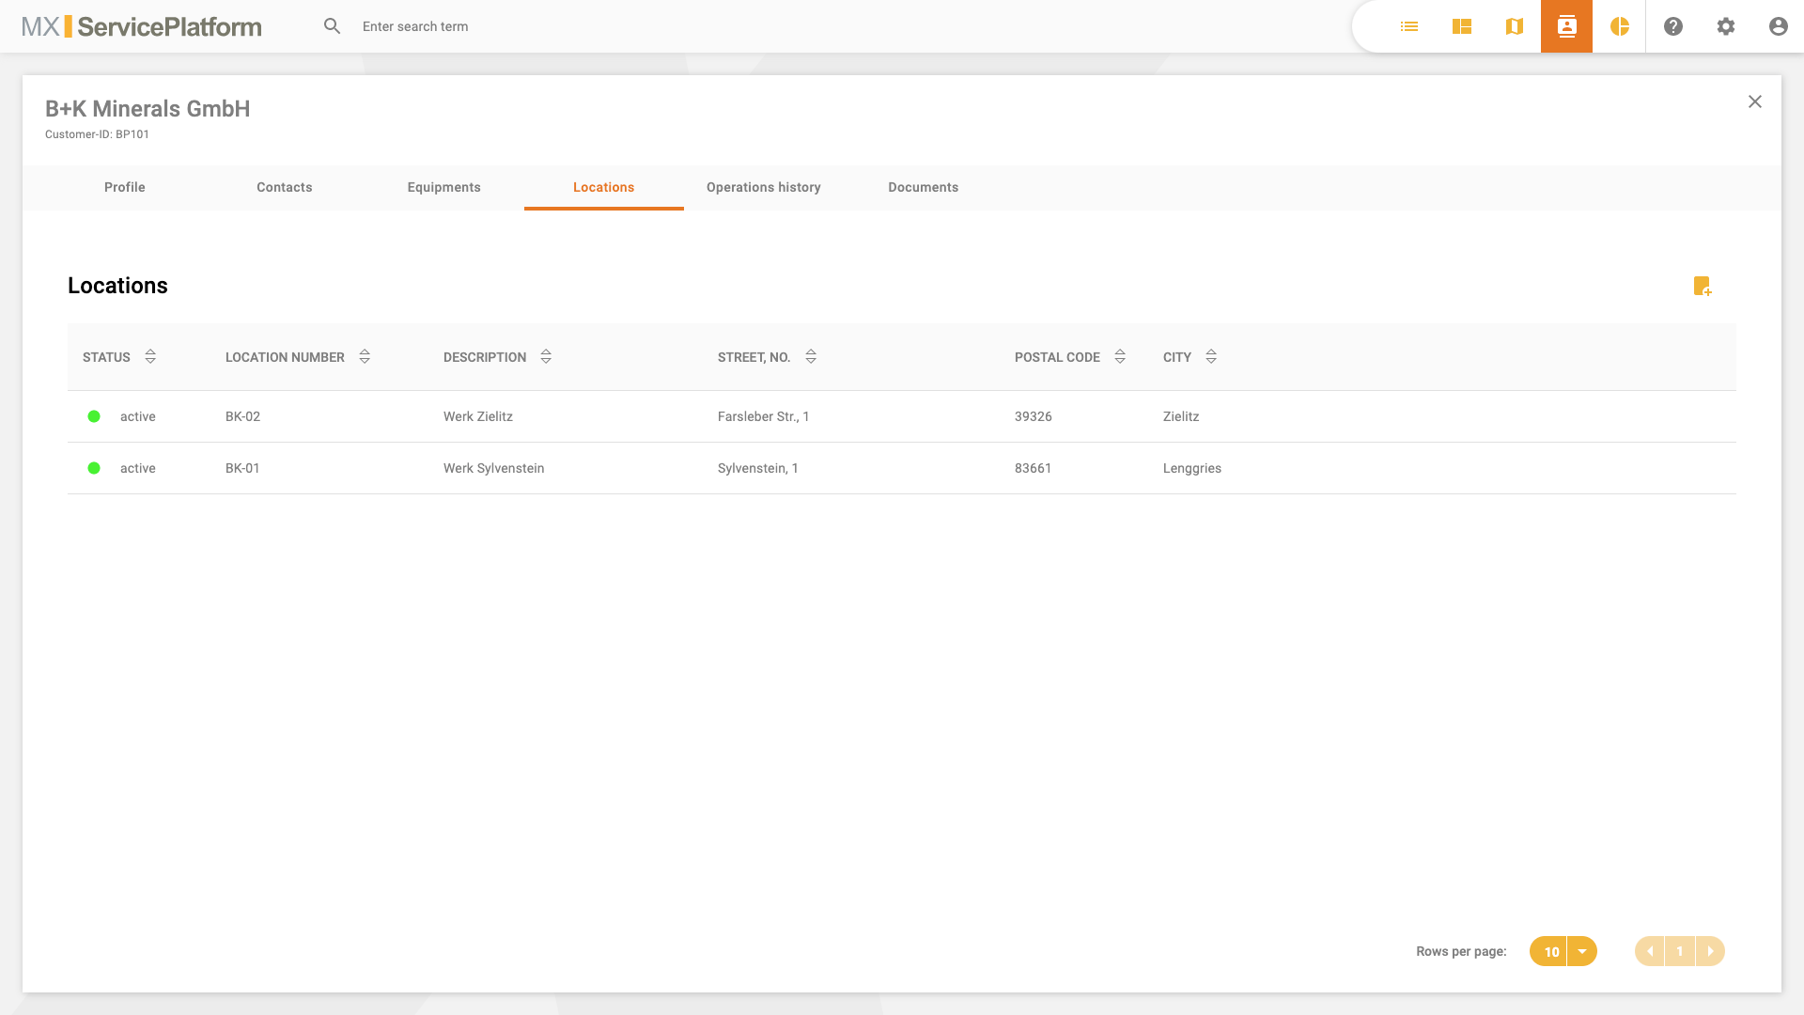Open the map view icon

click(x=1515, y=26)
